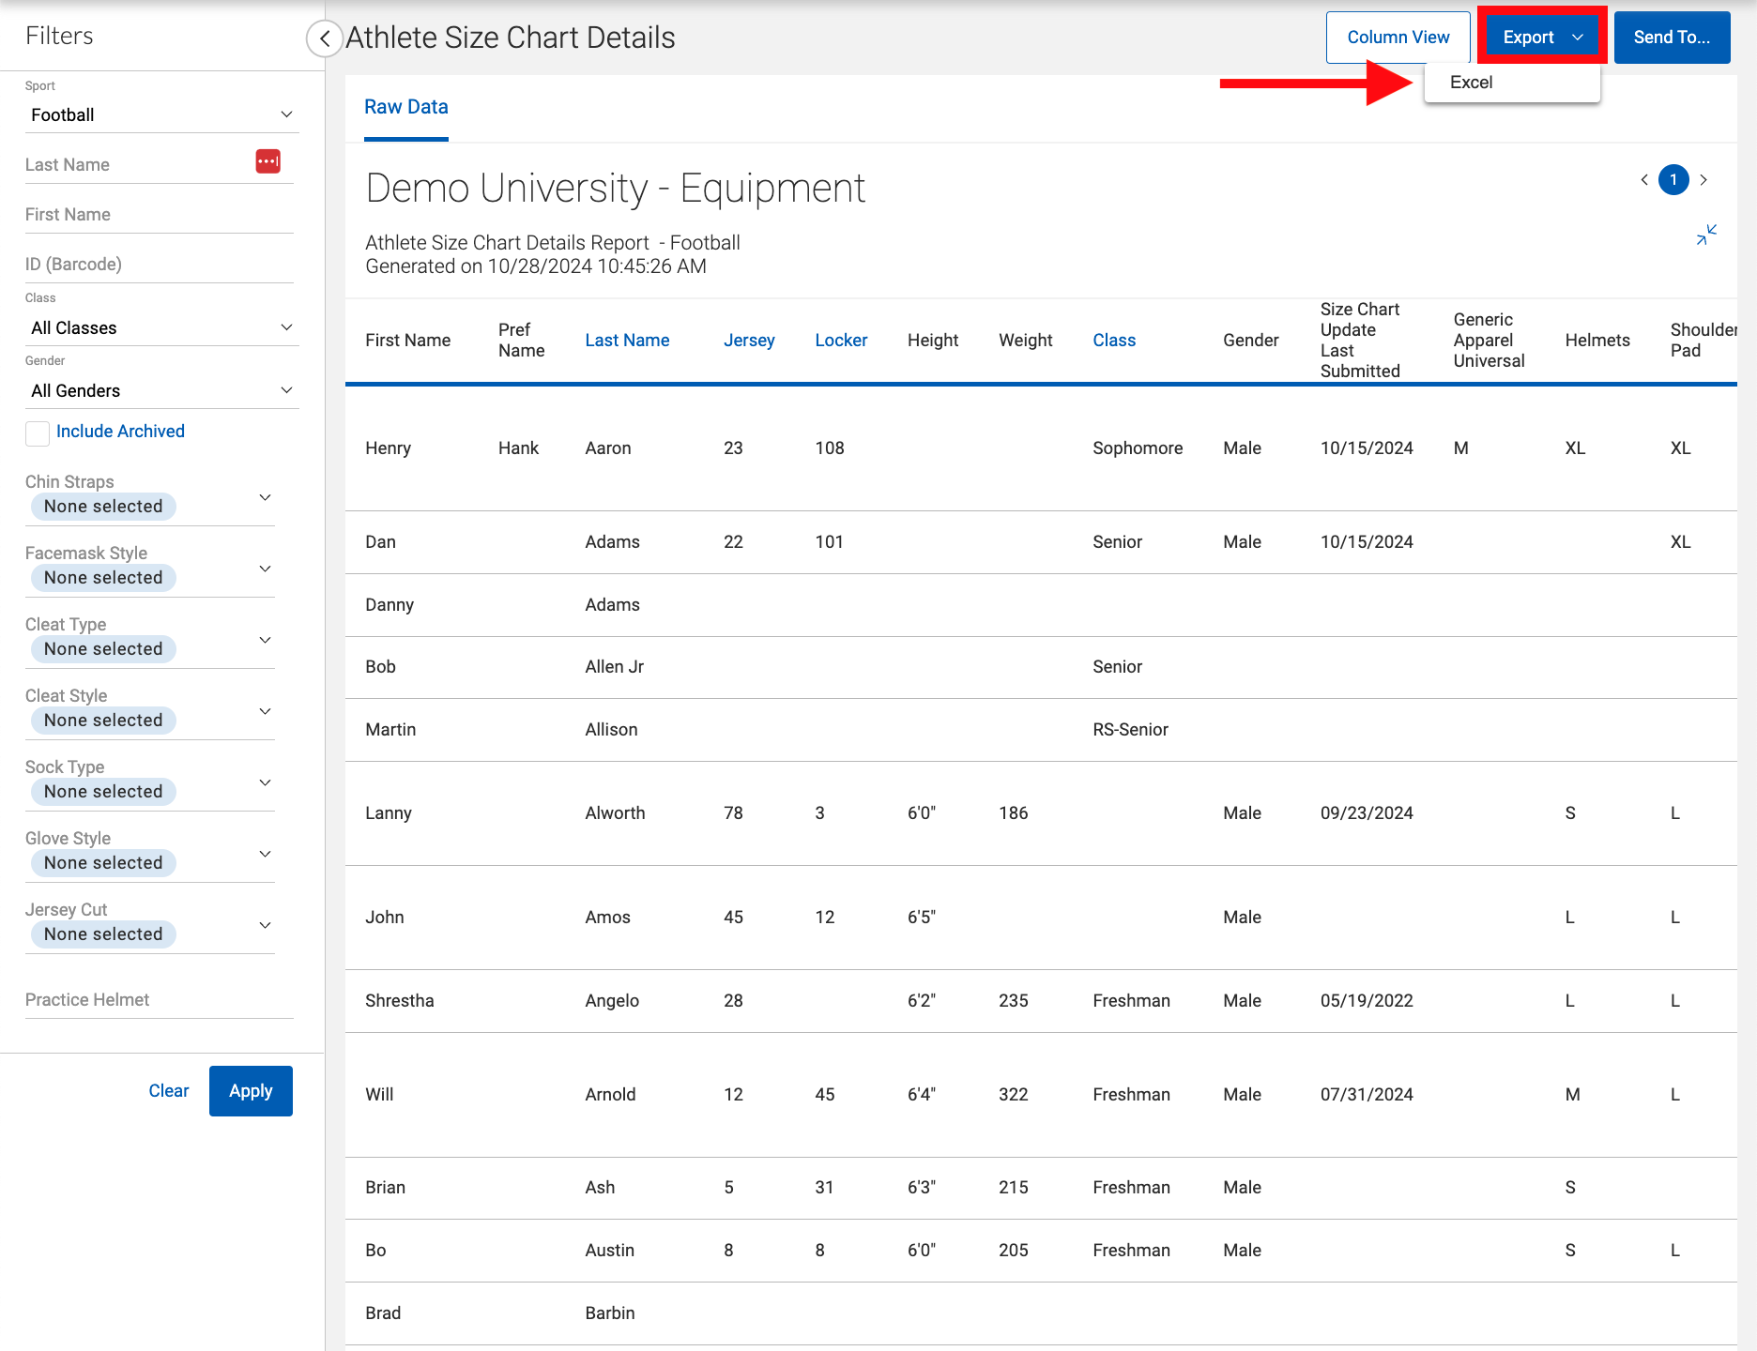Click the Generic Apparel Universal column header
The image size is (1757, 1351).
1489,341
